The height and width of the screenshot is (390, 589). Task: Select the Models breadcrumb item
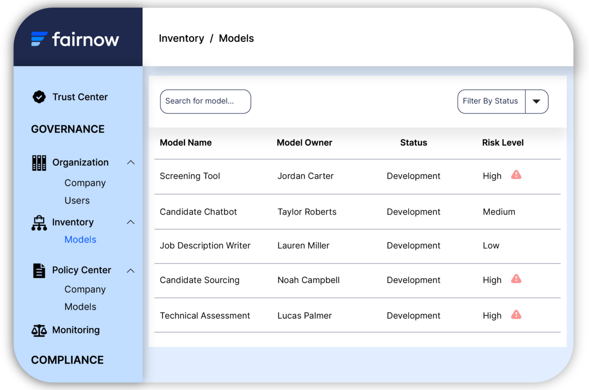(236, 38)
